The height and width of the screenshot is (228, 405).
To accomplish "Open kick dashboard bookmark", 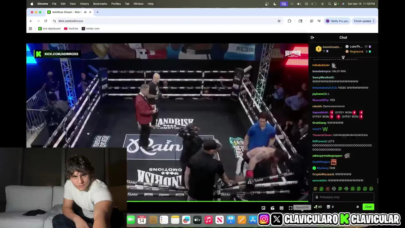I will [49, 28].
